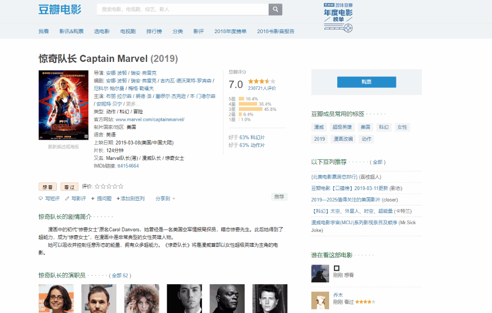Open first cast photo, woman with glasses

point(56,299)
